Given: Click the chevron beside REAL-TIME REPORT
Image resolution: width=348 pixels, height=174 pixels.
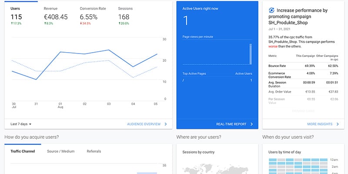Looking at the screenshot, I should tap(252, 124).
